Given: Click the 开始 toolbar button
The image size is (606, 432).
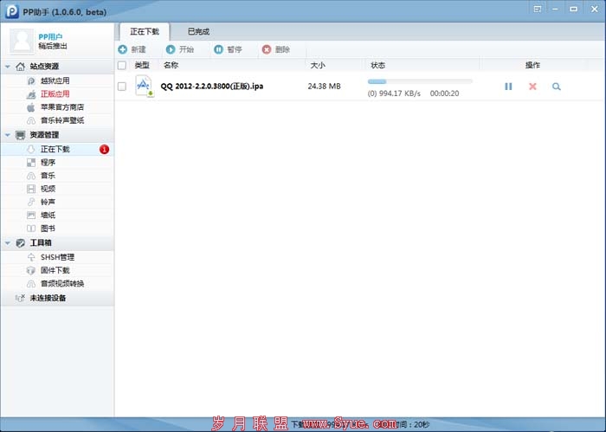Looking at the screenshot, I should (180, 49).
